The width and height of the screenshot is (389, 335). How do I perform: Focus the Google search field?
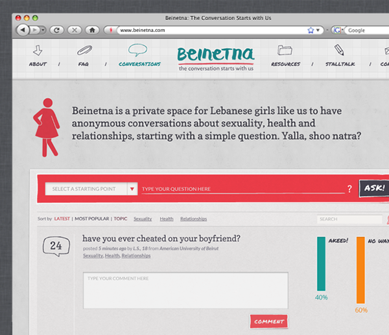click(367, 30)
